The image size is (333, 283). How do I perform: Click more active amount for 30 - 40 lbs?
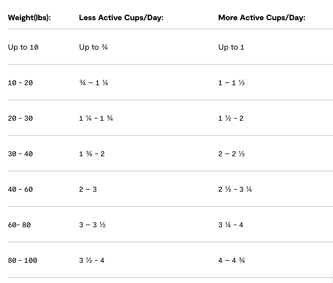pos(231,154)
